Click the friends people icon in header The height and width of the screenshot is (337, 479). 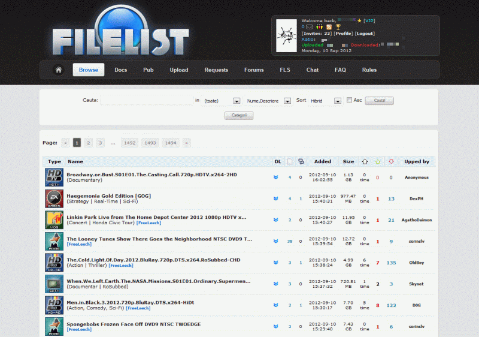pyautogui.click(x=319, y=27)
